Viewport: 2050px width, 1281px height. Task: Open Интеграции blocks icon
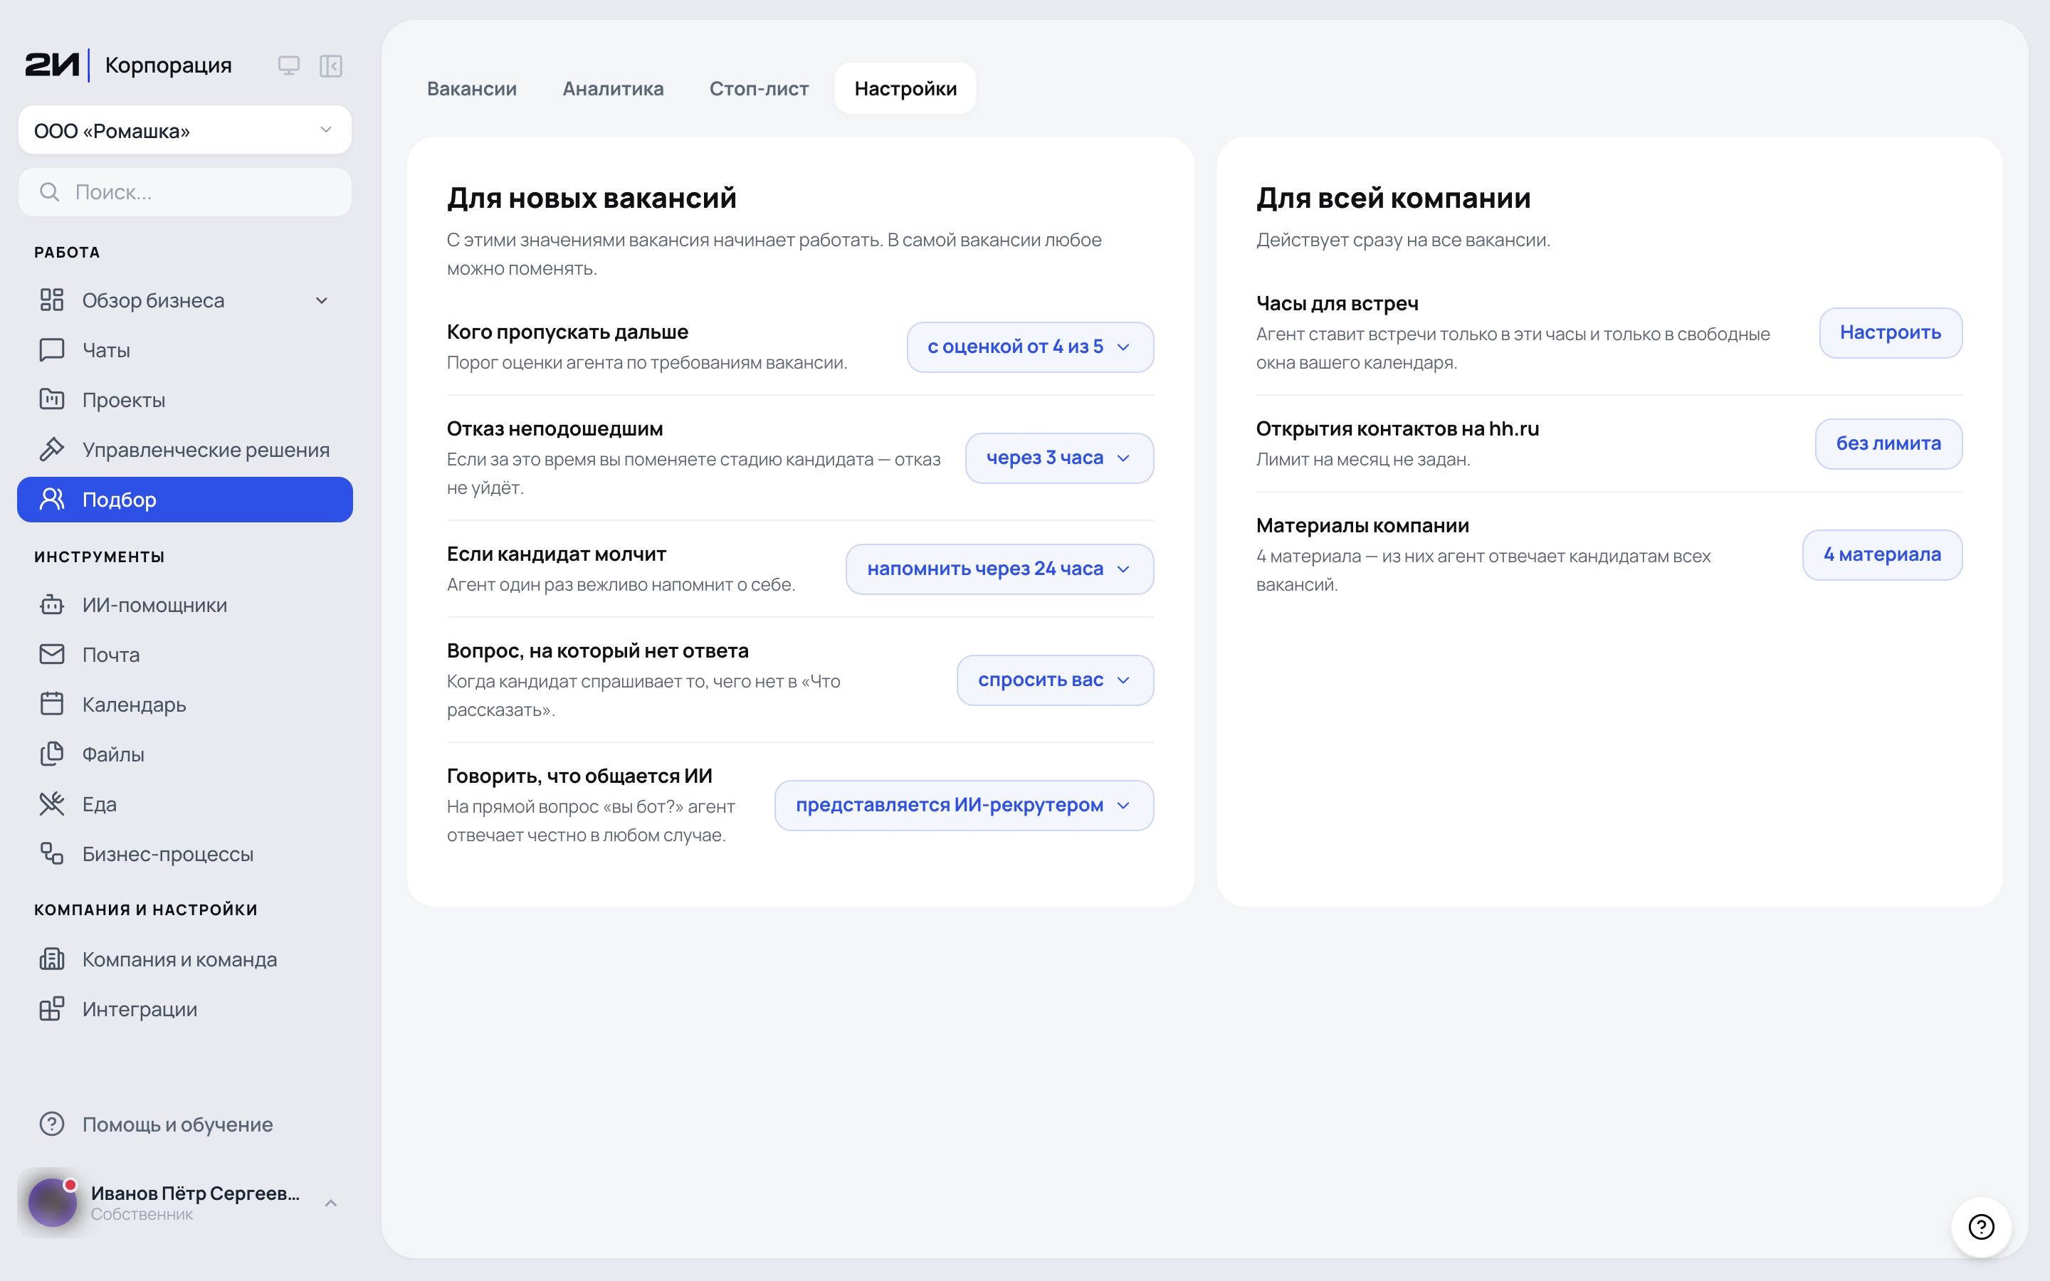(x=52, y=1009)
